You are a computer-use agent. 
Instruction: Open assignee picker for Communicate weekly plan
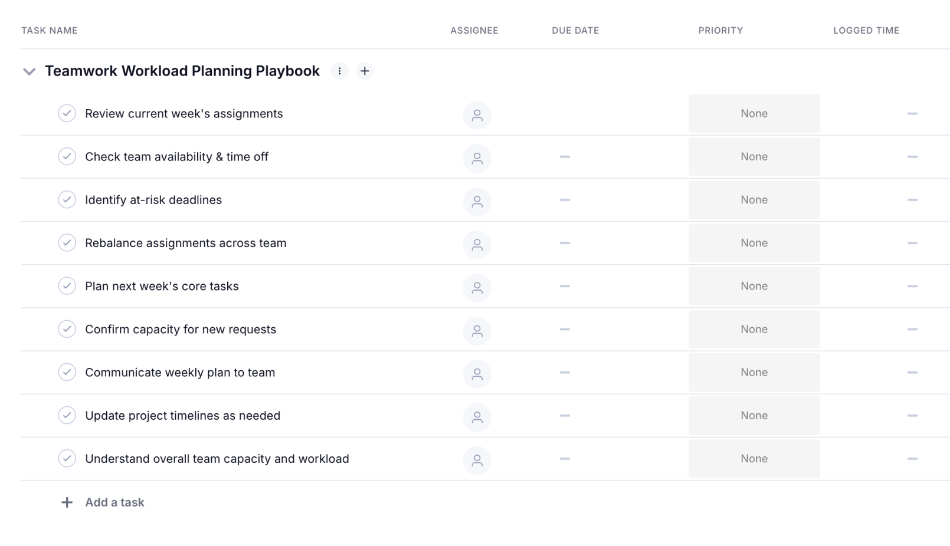pos(477,374)
